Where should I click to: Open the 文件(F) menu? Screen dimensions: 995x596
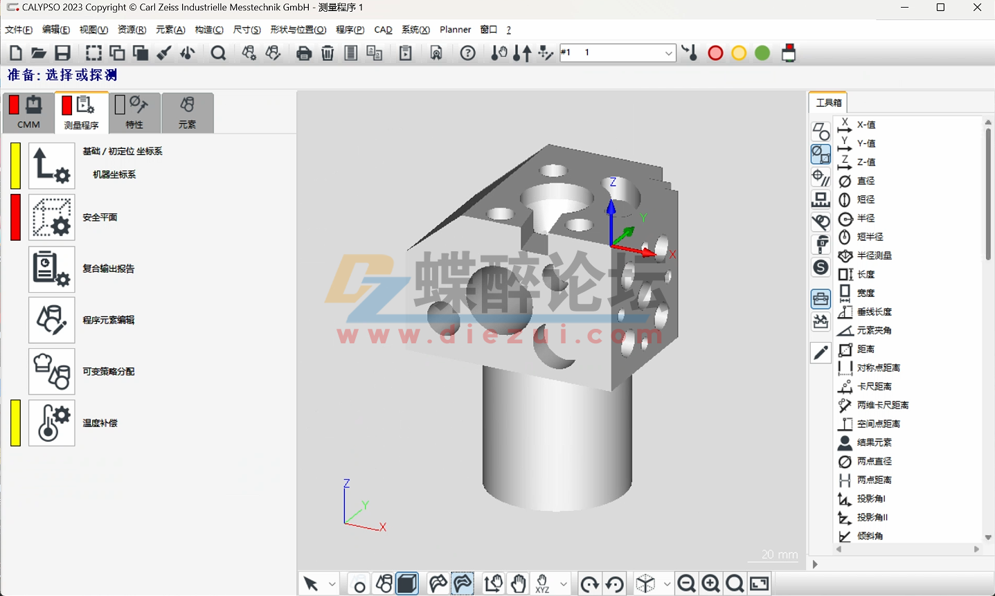17,30
